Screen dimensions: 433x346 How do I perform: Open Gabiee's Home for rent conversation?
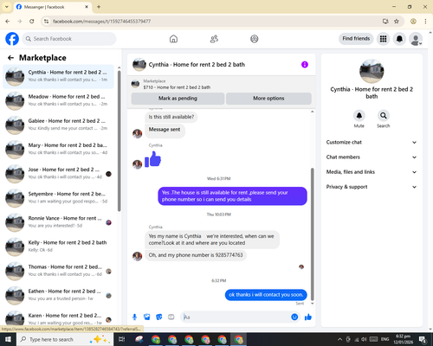58,125
